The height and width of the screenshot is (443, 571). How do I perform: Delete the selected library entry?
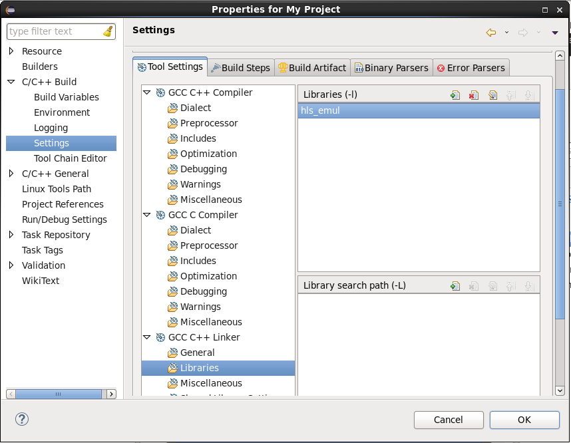473,95
